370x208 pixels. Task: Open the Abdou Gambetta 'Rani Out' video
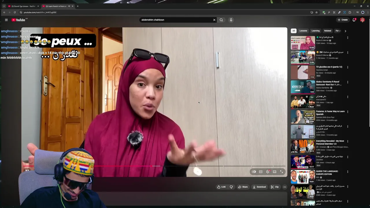click(303, 87)
